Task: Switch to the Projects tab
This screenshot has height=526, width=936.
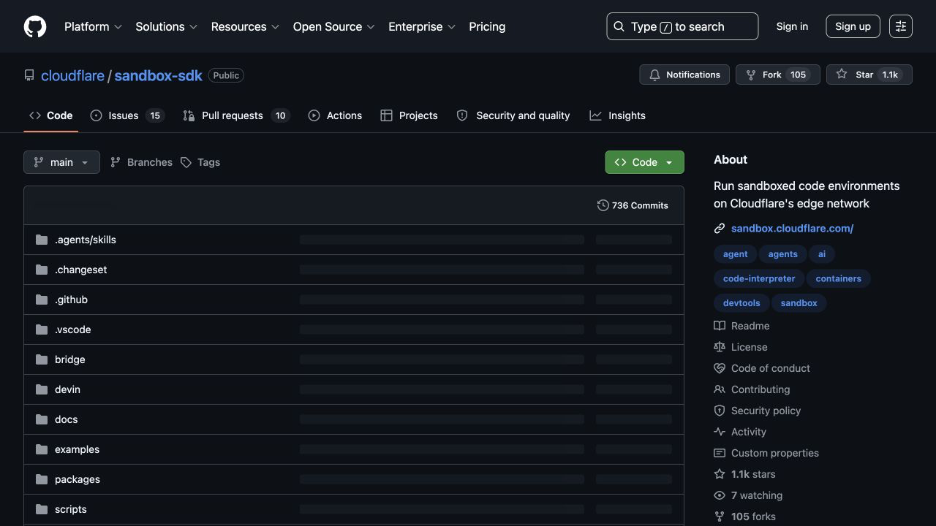Action: coord(409,115)
